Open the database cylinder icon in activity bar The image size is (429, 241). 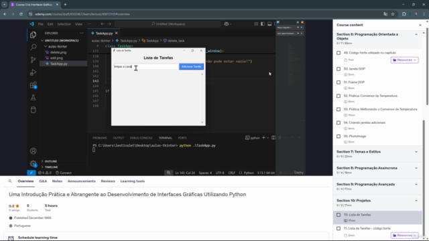point(33,110)
